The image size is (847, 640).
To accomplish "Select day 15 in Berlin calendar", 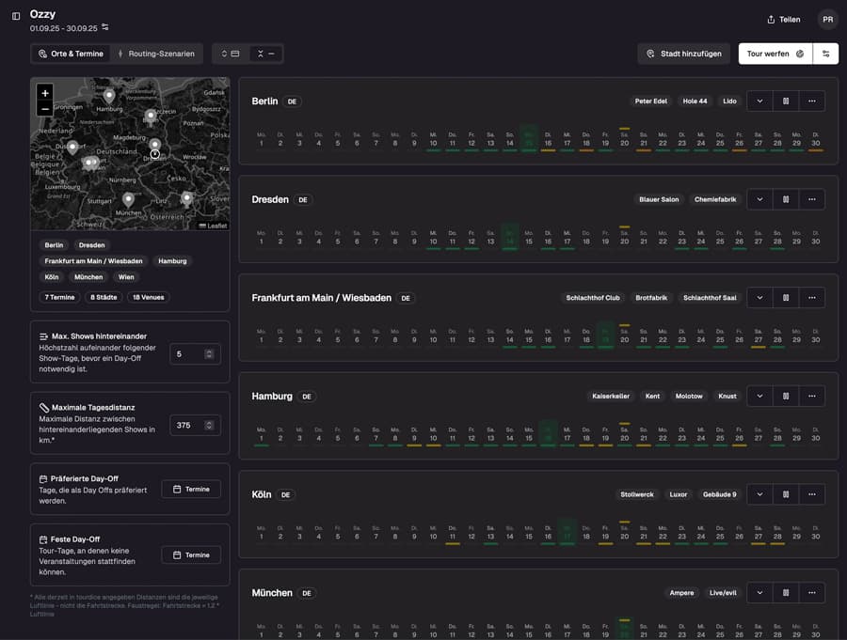I will click(529, 139).
